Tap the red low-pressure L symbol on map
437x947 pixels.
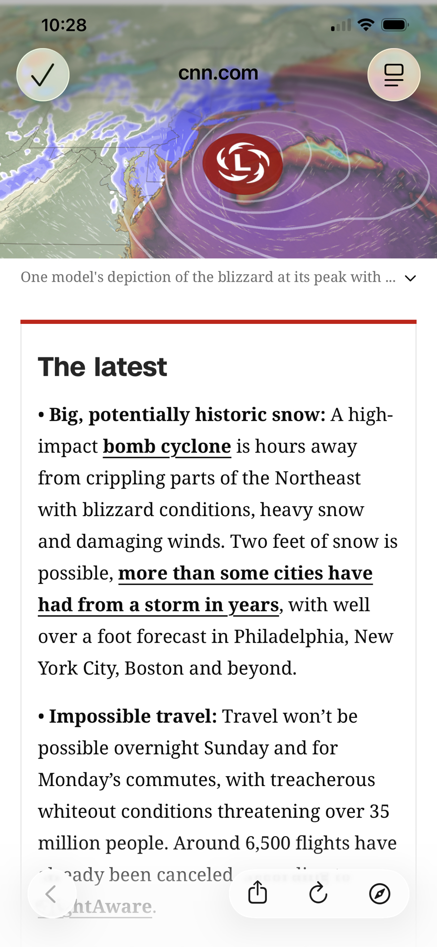coord(243,164)
